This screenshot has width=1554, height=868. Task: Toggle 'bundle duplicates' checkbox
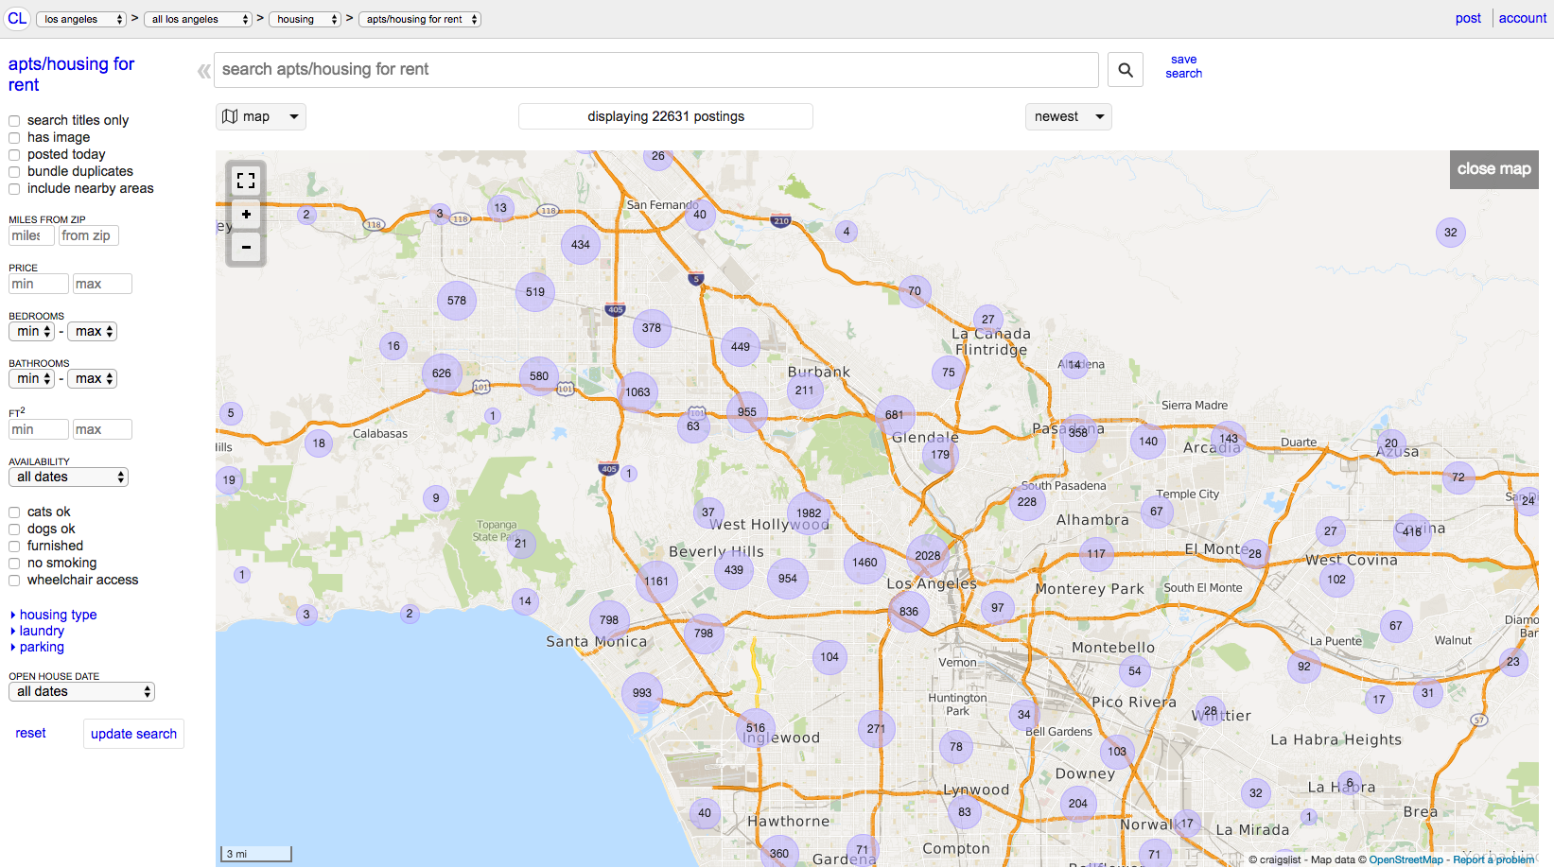[14, 172]
